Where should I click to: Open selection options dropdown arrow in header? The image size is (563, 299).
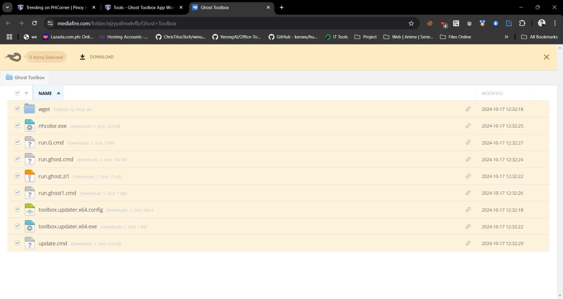click(26, 93)
